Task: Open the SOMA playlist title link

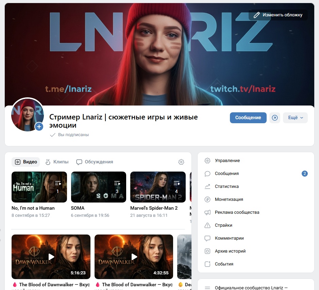Action: [78, 208]
